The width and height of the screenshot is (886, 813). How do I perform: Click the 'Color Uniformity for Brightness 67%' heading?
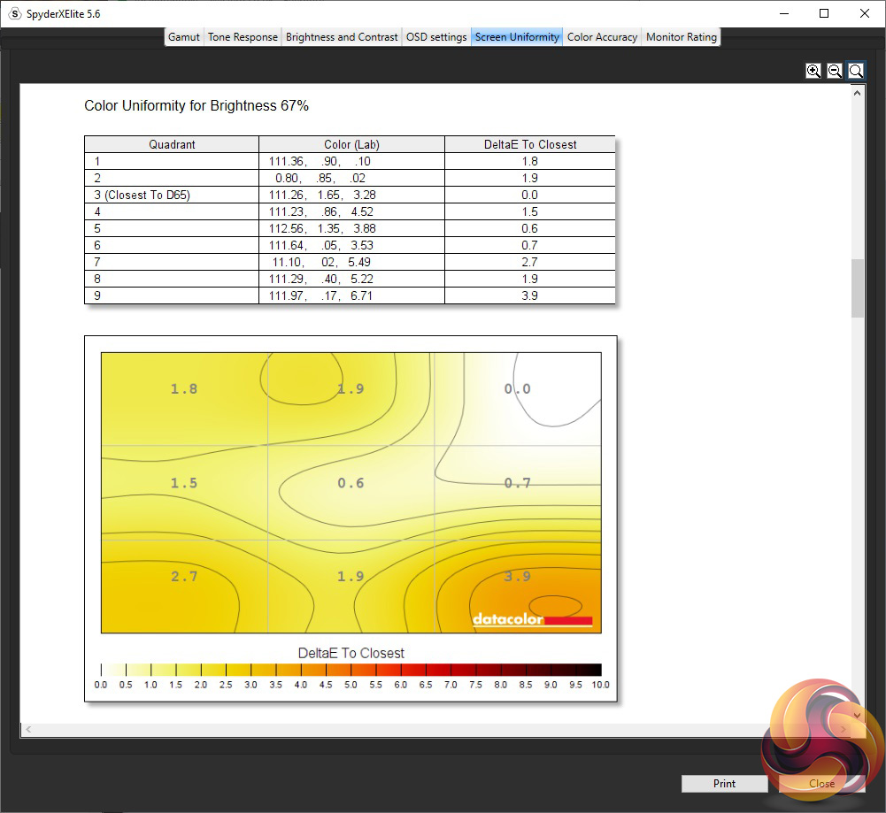tap(196, 106)
